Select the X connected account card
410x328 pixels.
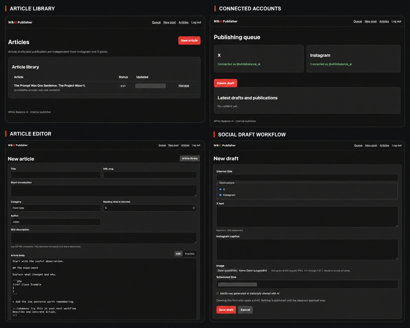[x=259, y=58]
